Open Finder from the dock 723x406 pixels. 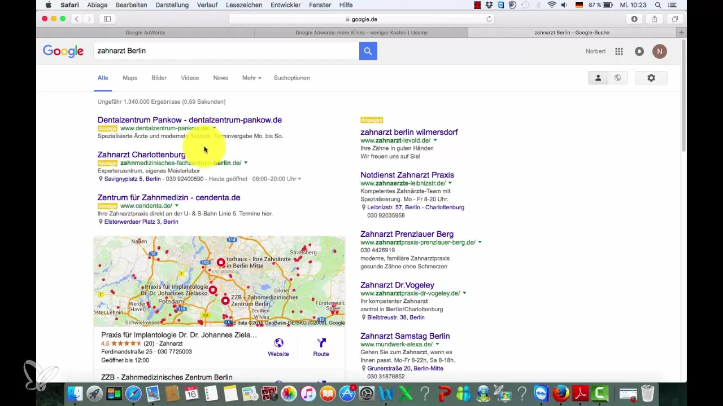point(76,394)
